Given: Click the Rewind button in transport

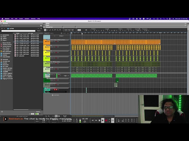Looking at the screenshot, I should click(93, 120).
